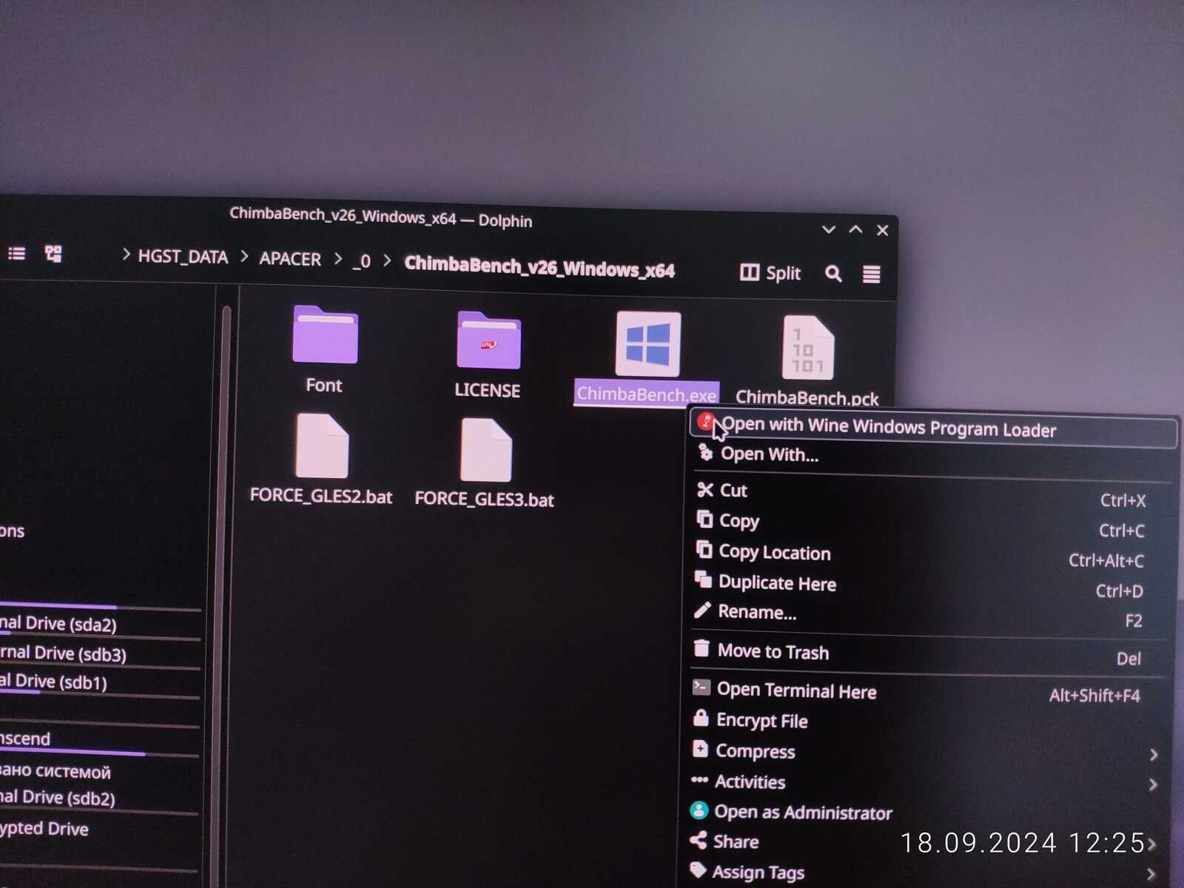Click the 'LICENSE' folder name

click(x=487, y=390)
